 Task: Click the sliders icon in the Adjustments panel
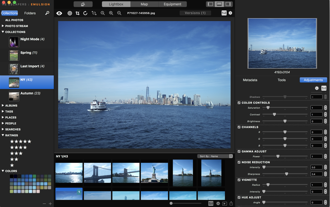click(x=324, y=88)
